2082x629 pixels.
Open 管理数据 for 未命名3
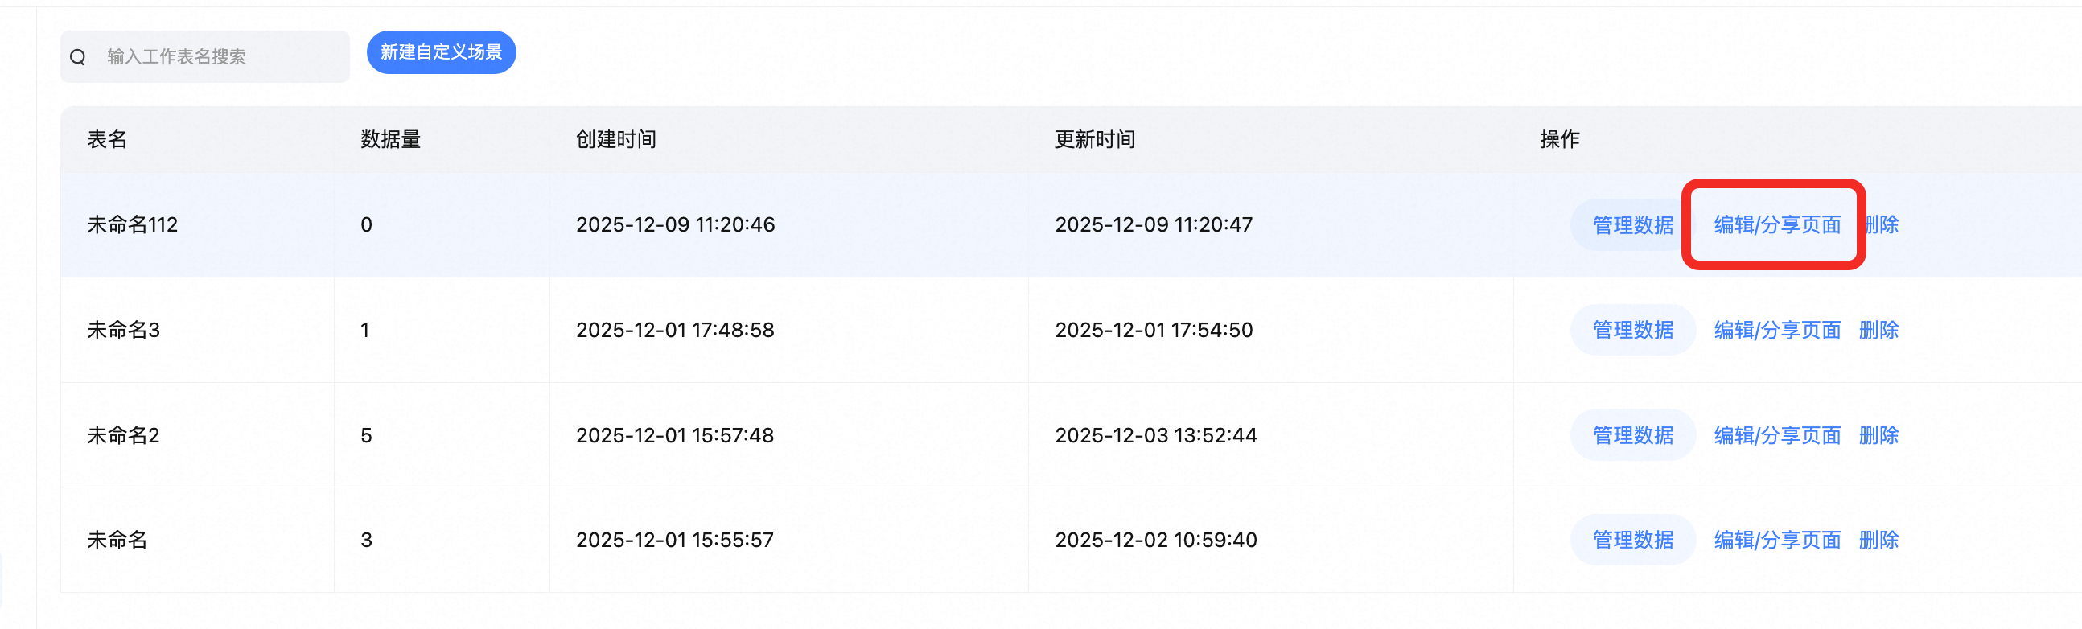[x=1631, y=330]
